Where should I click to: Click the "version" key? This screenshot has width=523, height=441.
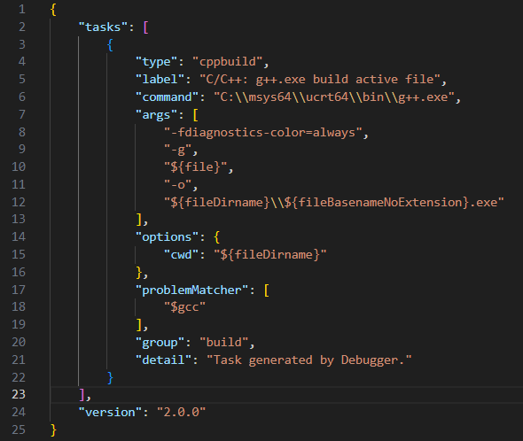pos(110,413)
